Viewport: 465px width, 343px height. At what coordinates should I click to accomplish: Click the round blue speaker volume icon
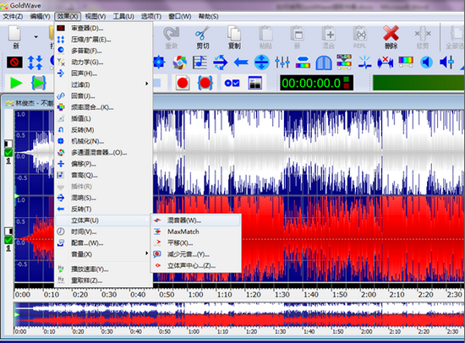(x=426, y=63)
